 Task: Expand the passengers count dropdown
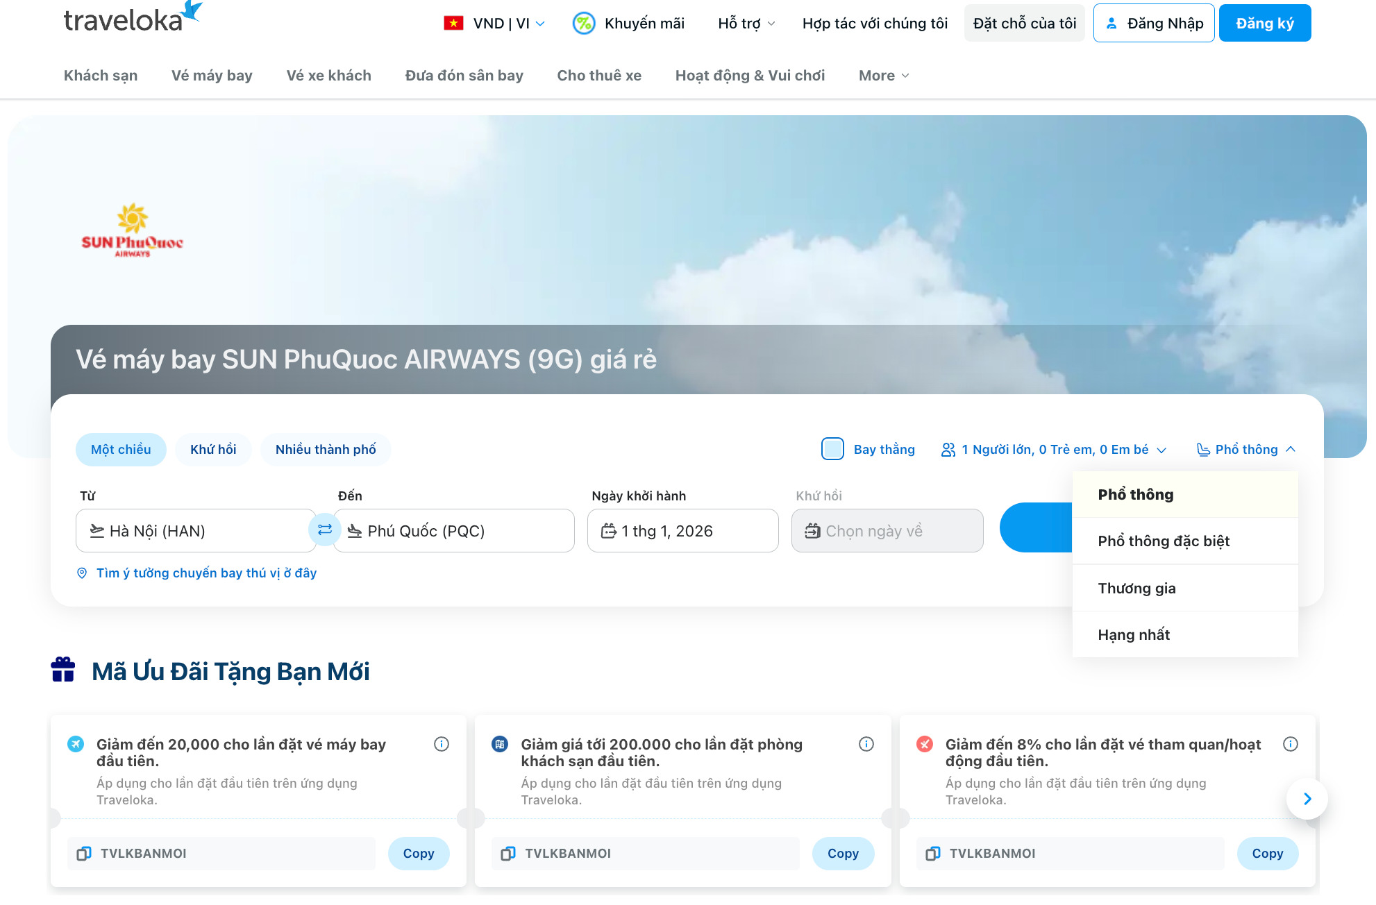(1054, 450)
